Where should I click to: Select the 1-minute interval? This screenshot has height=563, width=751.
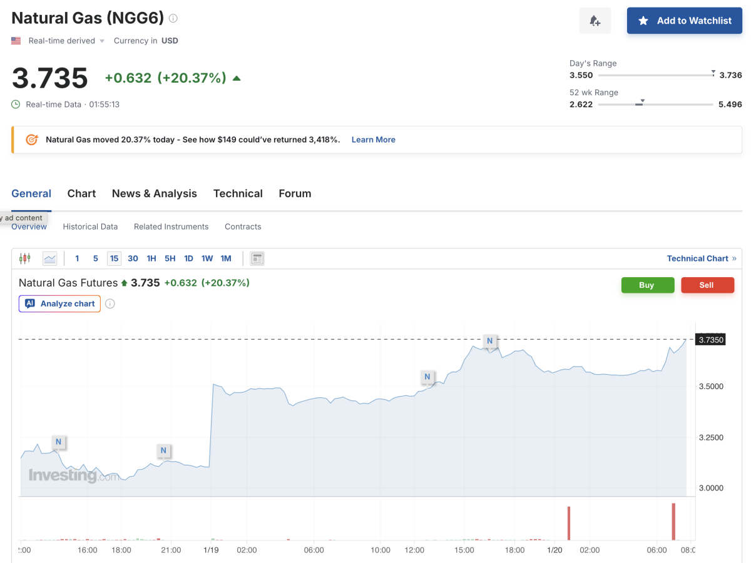click(x=77, y=258)
